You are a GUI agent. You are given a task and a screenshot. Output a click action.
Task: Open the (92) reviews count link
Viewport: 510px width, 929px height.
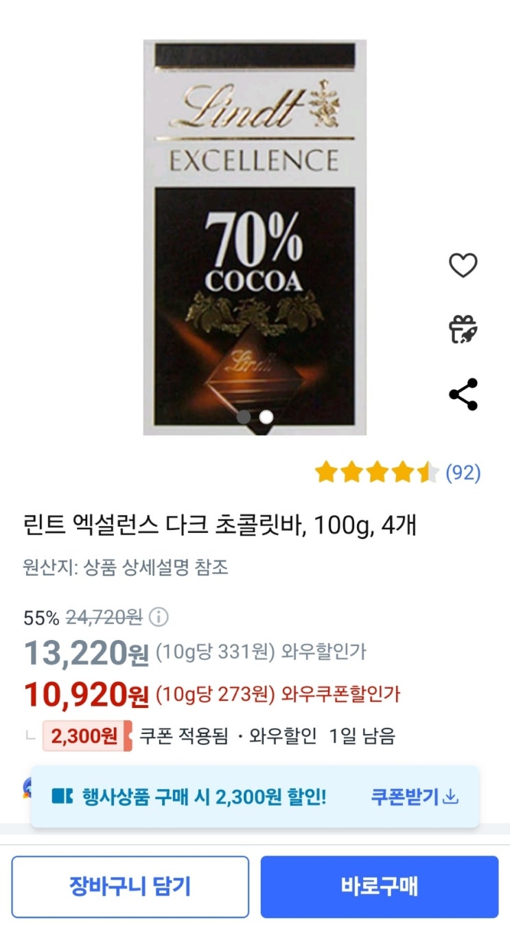(x=463, y=472)
